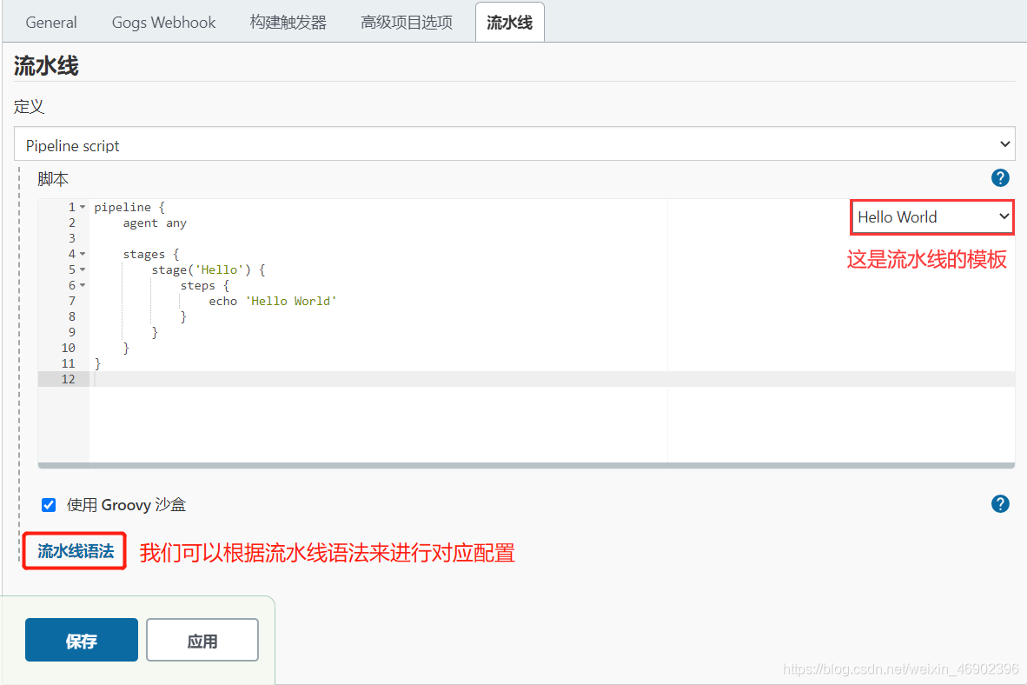Open the Hello World template dropdown
Image resolution: width=1027 pixels, height=685 pixels.
coord(932,217)
